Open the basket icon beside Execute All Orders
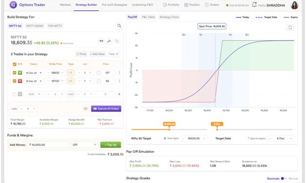This screenshot has width=306, height=183. coord(85,108)
